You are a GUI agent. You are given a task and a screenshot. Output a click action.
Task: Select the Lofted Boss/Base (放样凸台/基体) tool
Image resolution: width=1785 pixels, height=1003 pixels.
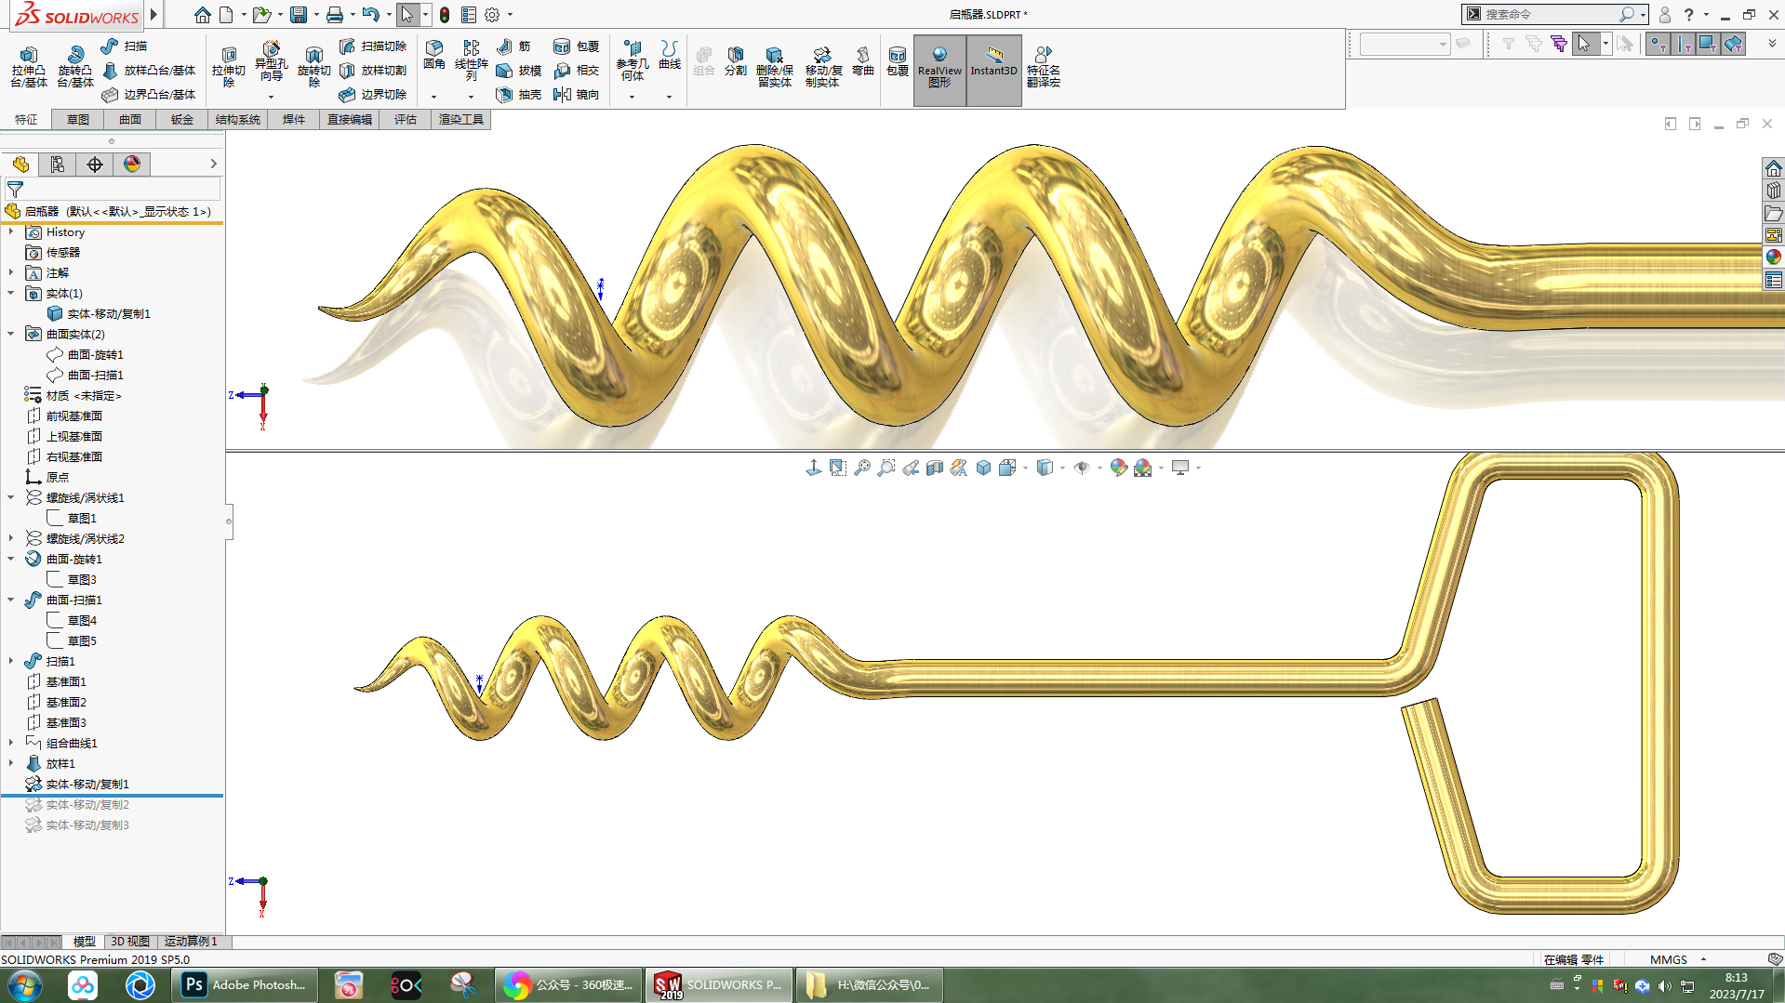click(148, 70)
